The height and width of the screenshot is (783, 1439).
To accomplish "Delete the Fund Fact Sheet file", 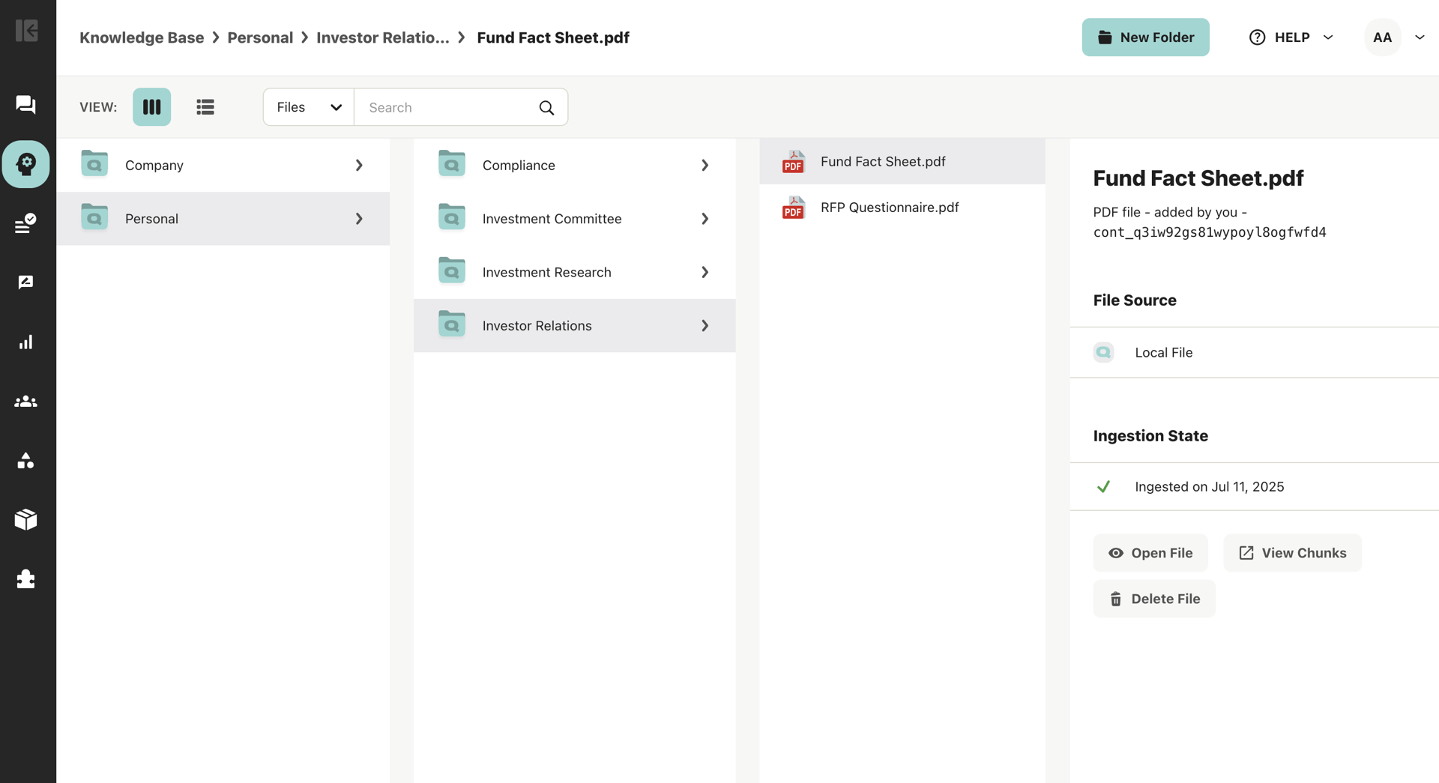I will [1154, 599].
